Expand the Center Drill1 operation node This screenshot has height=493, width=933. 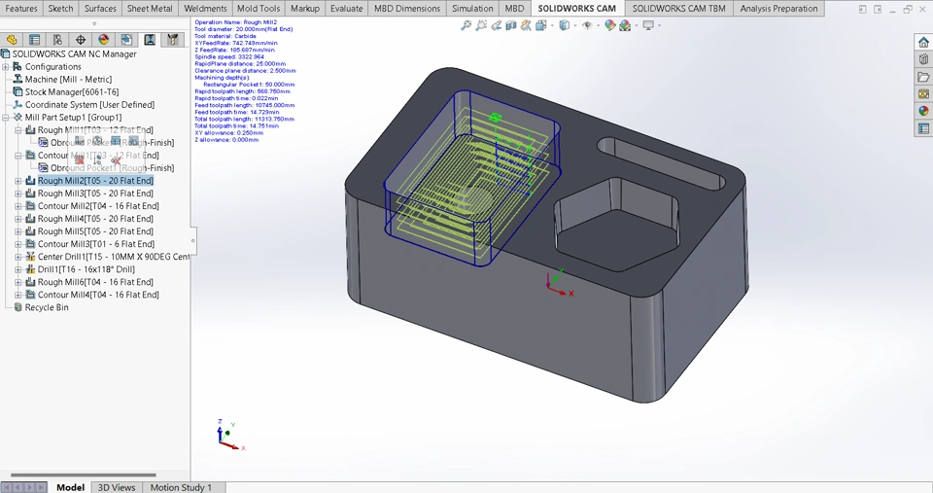(18, 257)
